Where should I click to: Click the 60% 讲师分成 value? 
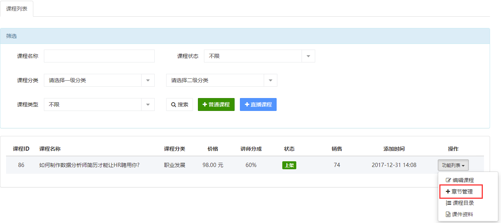pyautogui.click(x=251, y=165)
